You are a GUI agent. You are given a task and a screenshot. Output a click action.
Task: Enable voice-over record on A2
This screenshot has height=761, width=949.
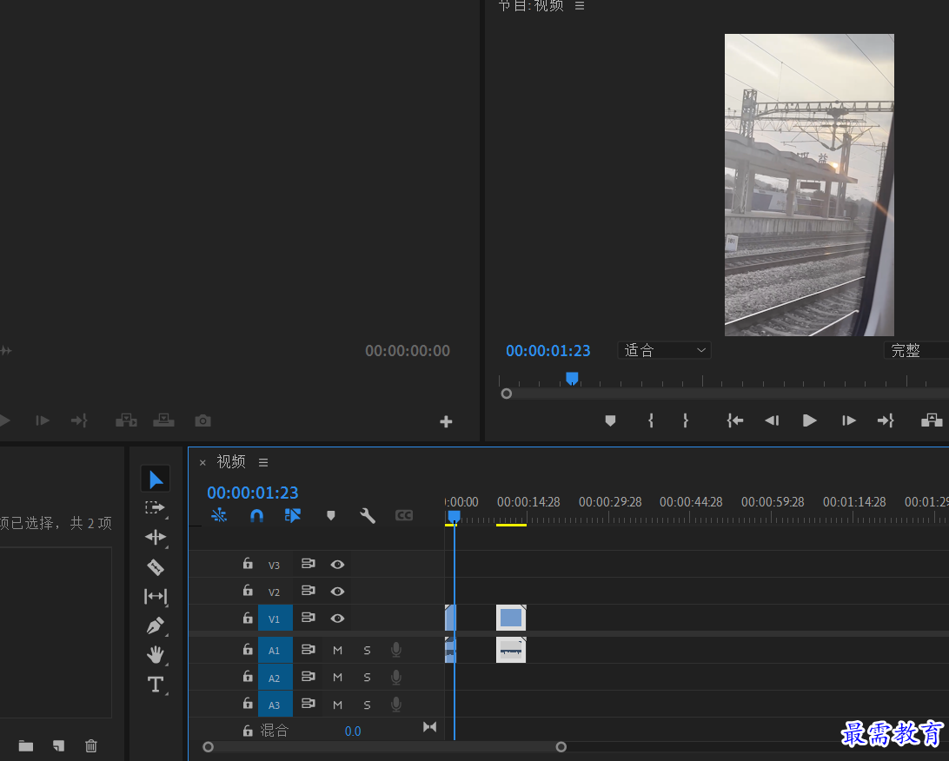[395, 677]
